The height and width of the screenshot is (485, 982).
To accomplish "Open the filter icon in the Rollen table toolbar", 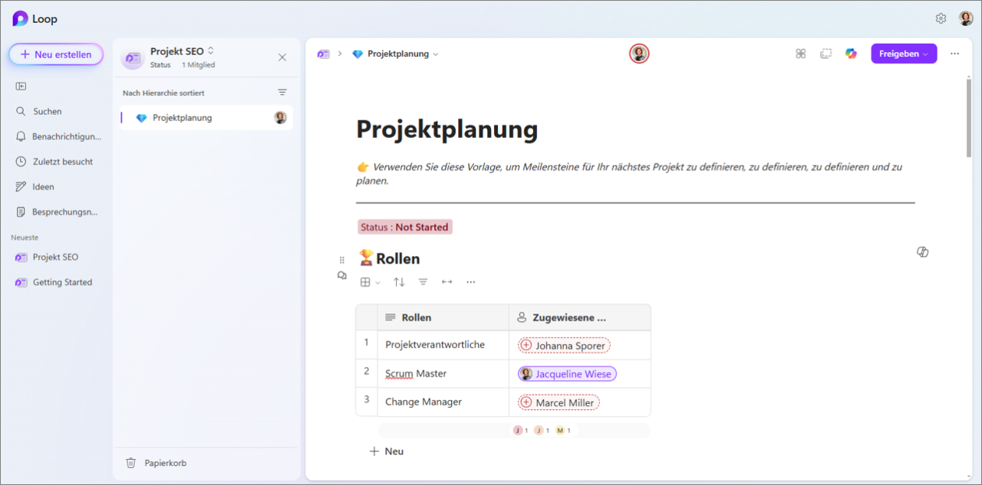I will [423, 282].
